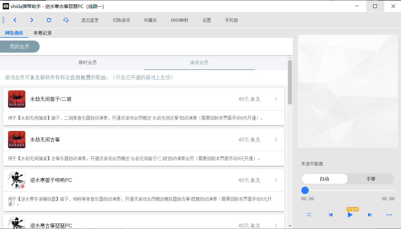Open the more options ellipsis

pos(389,215)
